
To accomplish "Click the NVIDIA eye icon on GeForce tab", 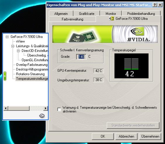I will click(x=111, y=19).
